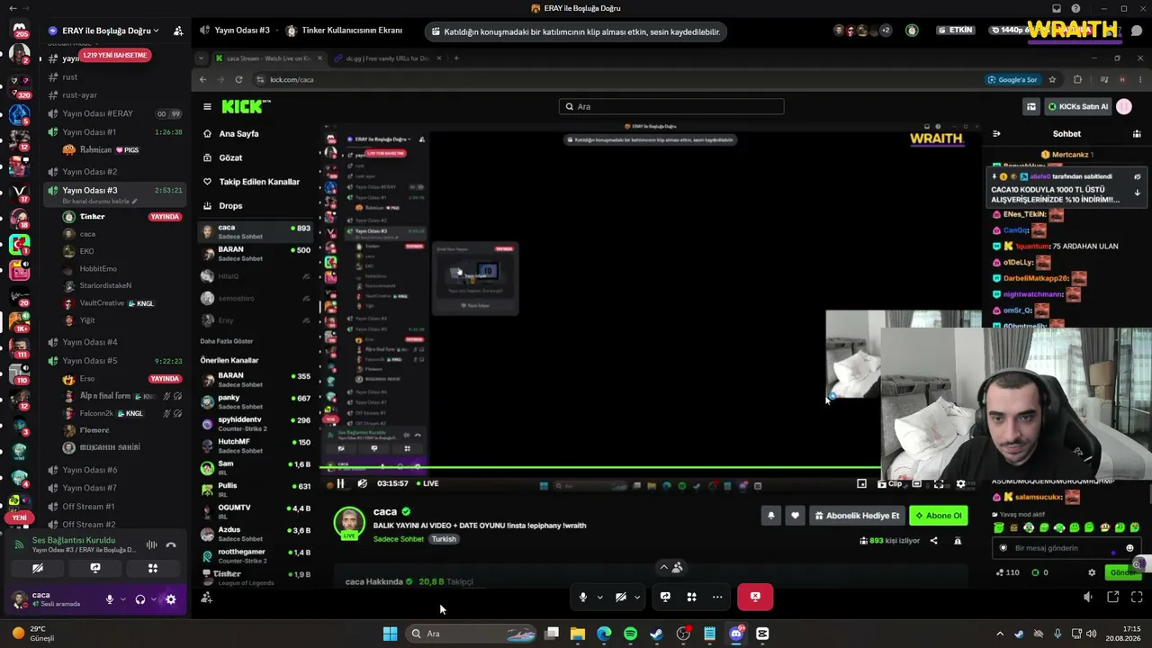This screenshot has width=1152, height=648.
Task: Click the Abone Ol button
Action: pyautogui.click(x=939, y=516)
